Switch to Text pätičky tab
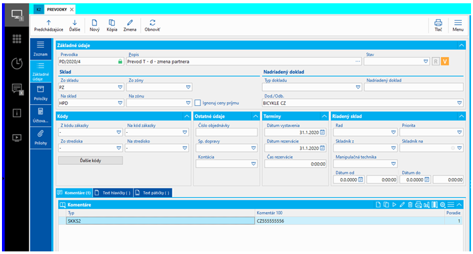The height and width of the screenshot is (254, 473). tap(153, 193)
